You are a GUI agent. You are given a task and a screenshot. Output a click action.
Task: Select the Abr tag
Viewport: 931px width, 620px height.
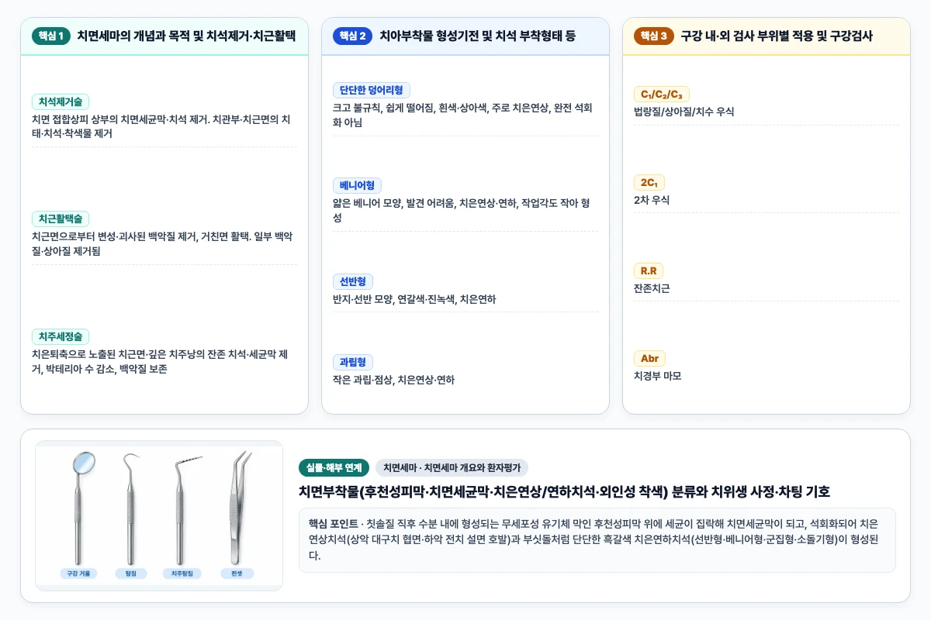pos(649,358)
